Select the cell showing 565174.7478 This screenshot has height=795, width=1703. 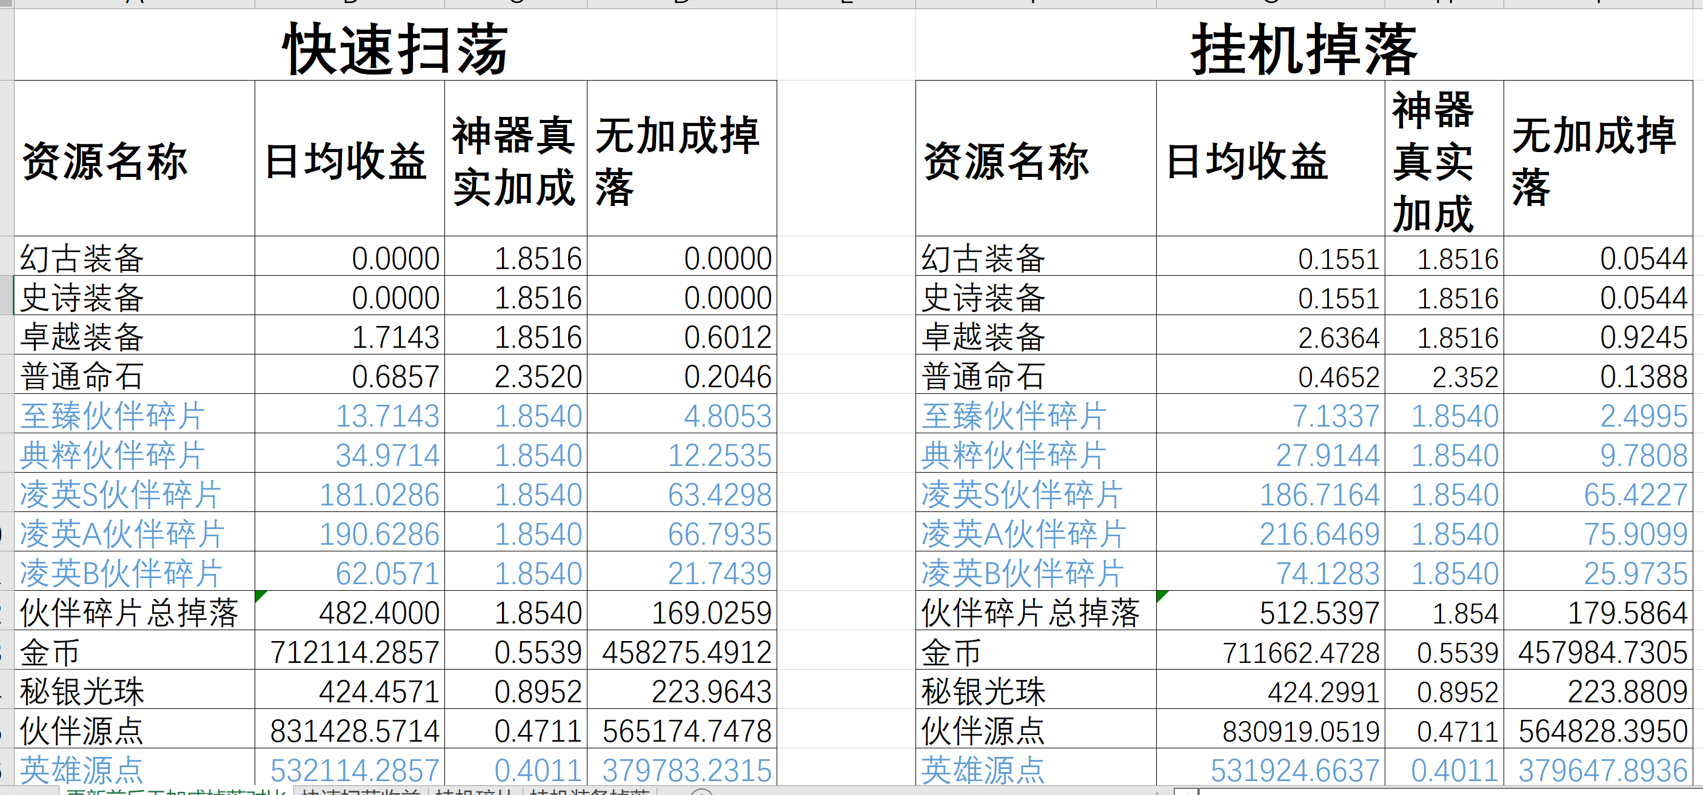point(681,730)
